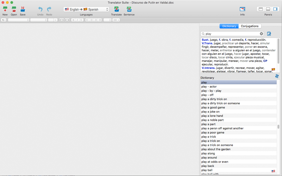Open English to Spanish language selector
282x176 pixels.
click(86, 10)
